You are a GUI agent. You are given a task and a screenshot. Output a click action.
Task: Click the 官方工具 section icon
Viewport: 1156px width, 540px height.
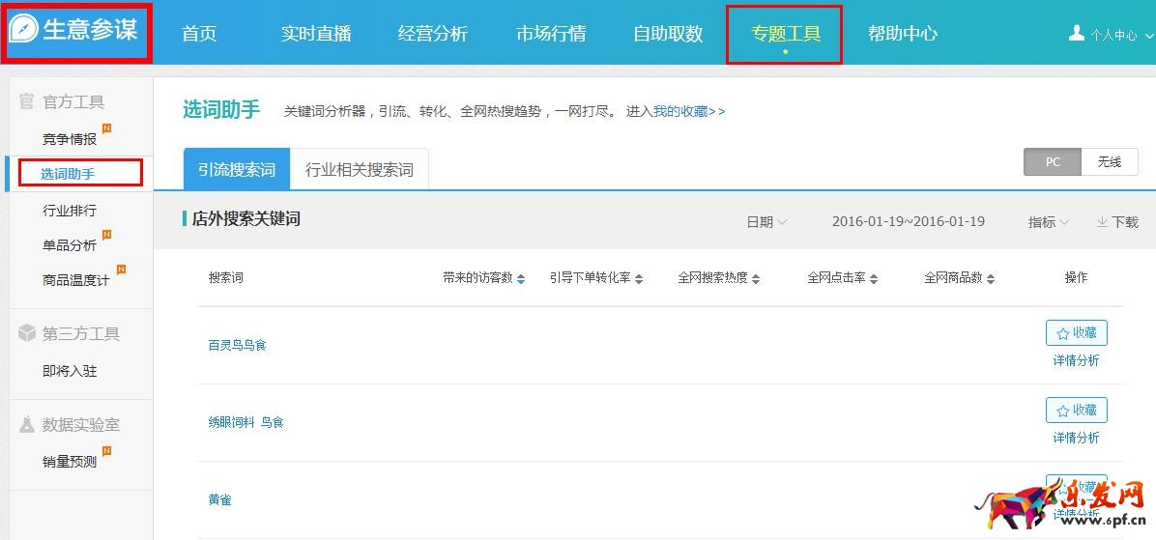click(x=27, y=101)
